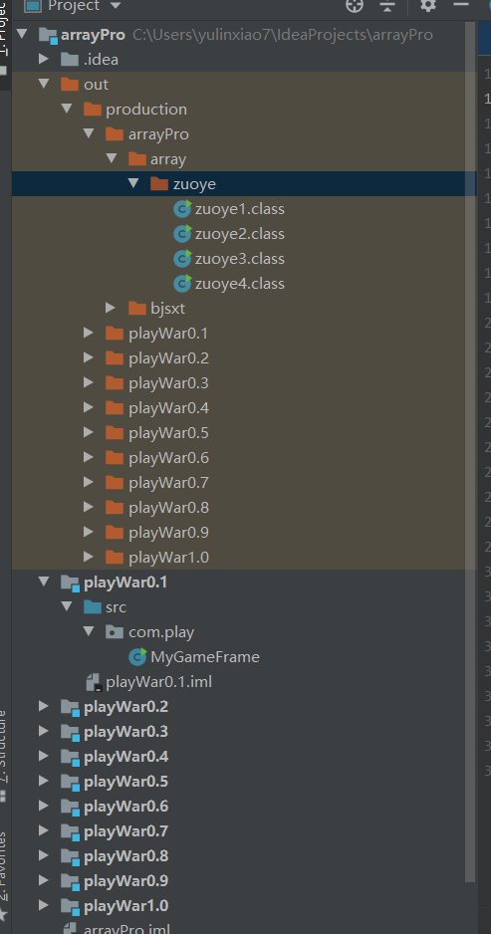491x934 pixels.
Task: Click the locate/scroll-from-source crosshair icon
Action: pyautogui.click(x=354, y=5)
